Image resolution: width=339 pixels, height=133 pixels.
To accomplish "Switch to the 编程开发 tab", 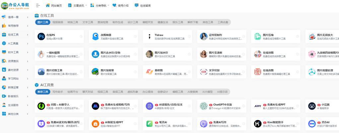I will tap(148, 22).
